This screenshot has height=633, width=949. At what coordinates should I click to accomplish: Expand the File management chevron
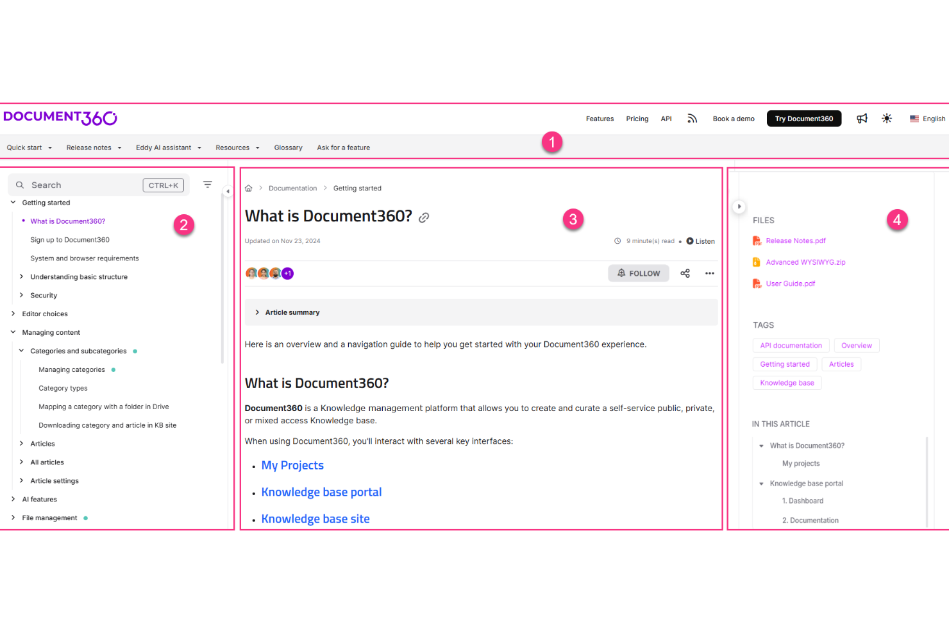13,518
